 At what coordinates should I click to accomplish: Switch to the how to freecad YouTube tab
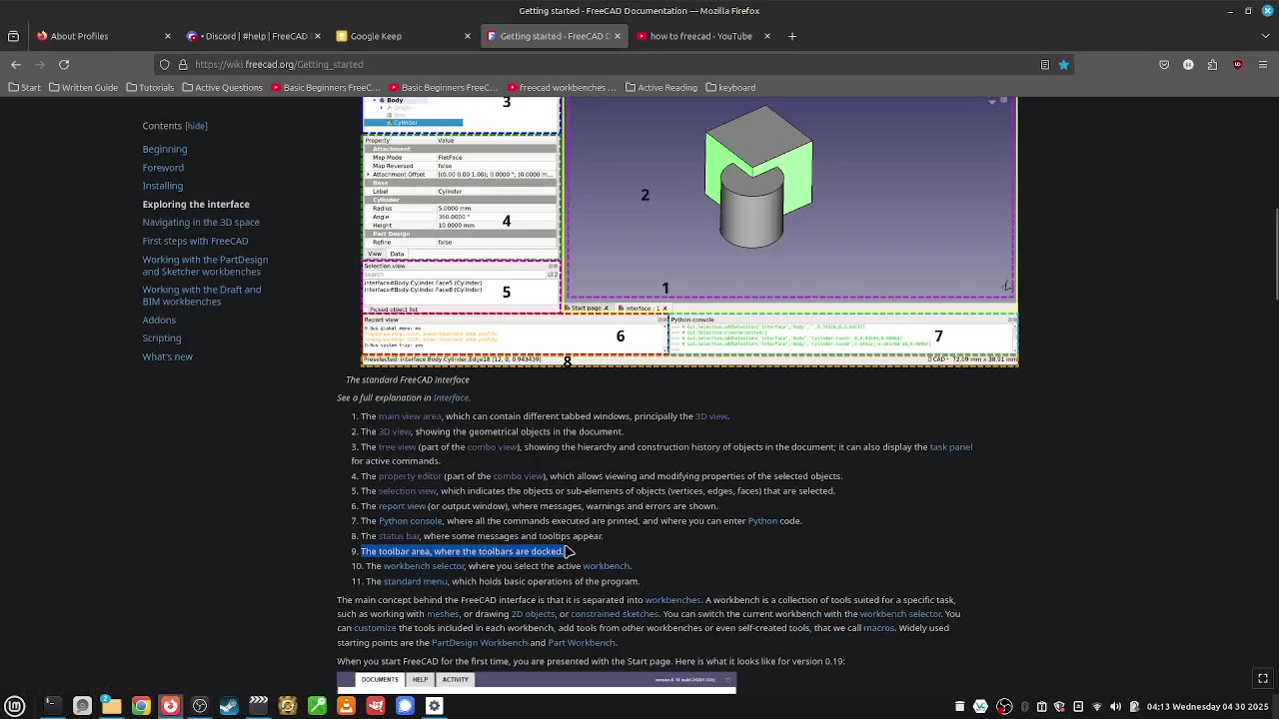click(x=703, y=36)
